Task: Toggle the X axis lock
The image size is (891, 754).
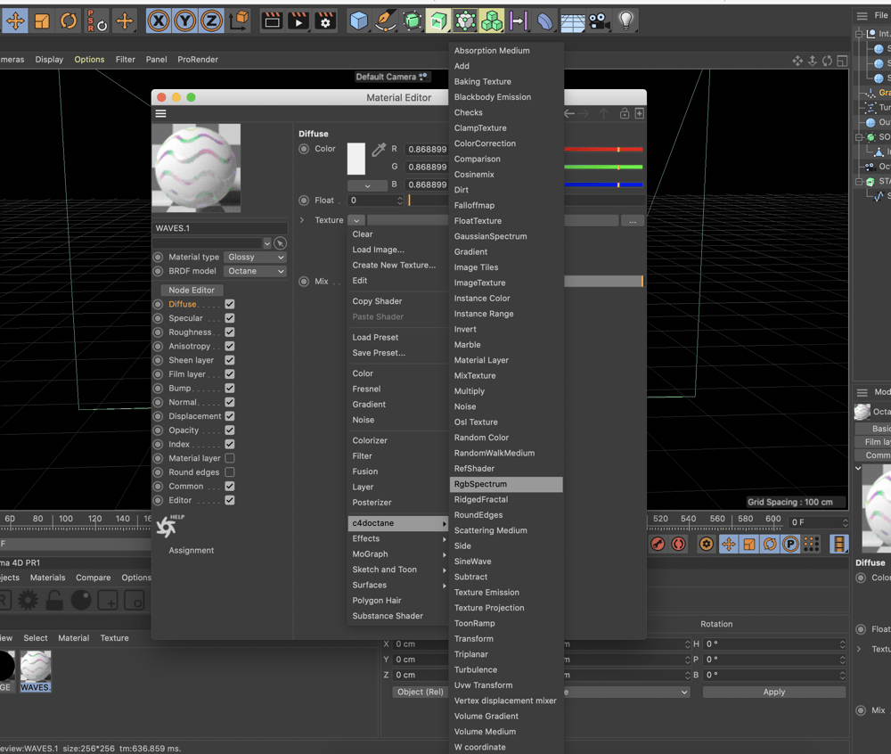Action: [159, 21]
